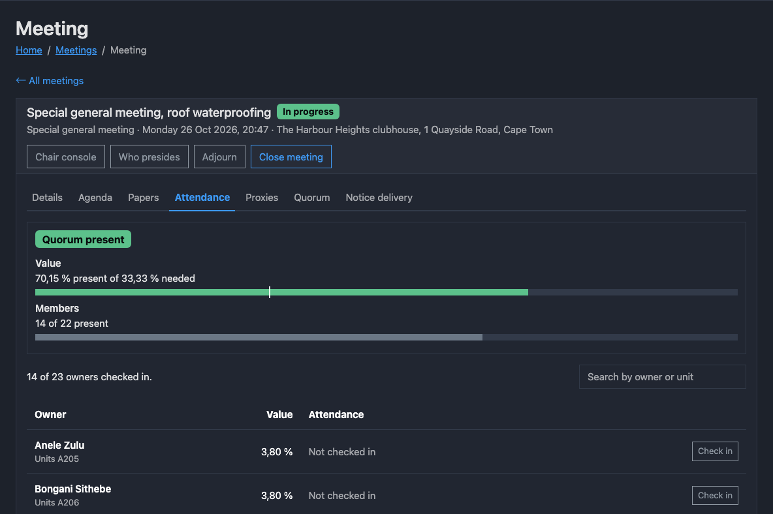The width and height of the screenshot is (773, 514).
Task: Click the '14 of 23 owners checked in' text
Action: 89,376
